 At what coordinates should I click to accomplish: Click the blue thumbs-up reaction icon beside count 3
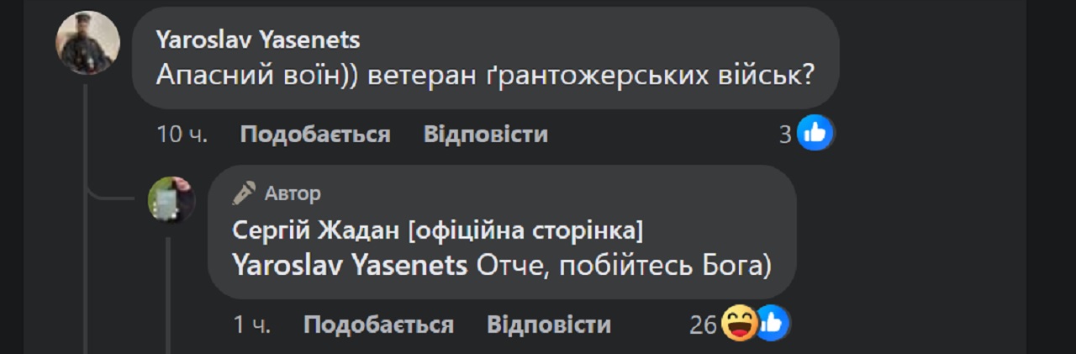point(814,133)
